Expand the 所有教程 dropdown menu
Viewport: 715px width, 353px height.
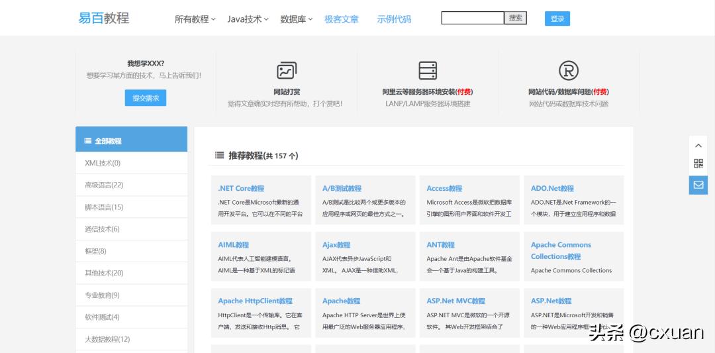click(195, 19)
